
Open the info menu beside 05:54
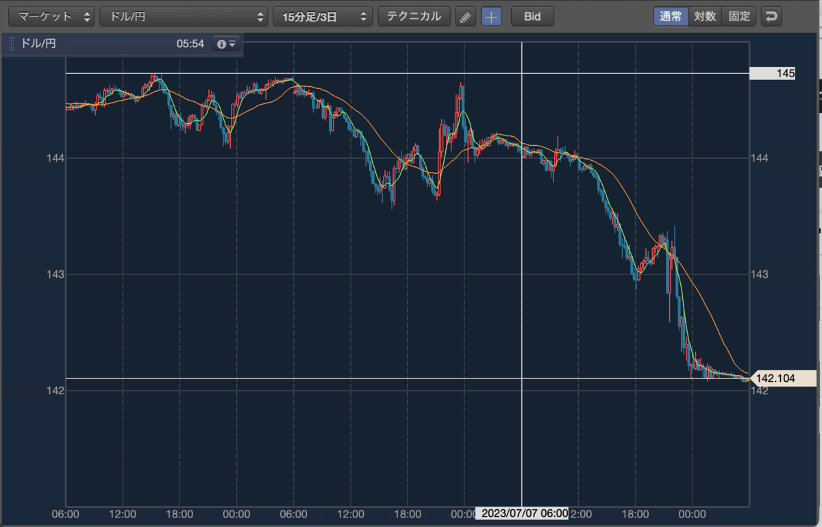(x=226, y=44)
